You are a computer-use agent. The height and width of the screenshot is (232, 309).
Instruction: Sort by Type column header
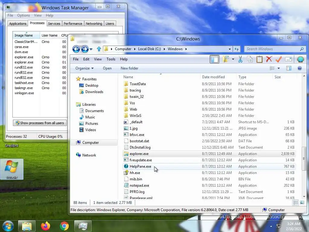click(254, 77)
